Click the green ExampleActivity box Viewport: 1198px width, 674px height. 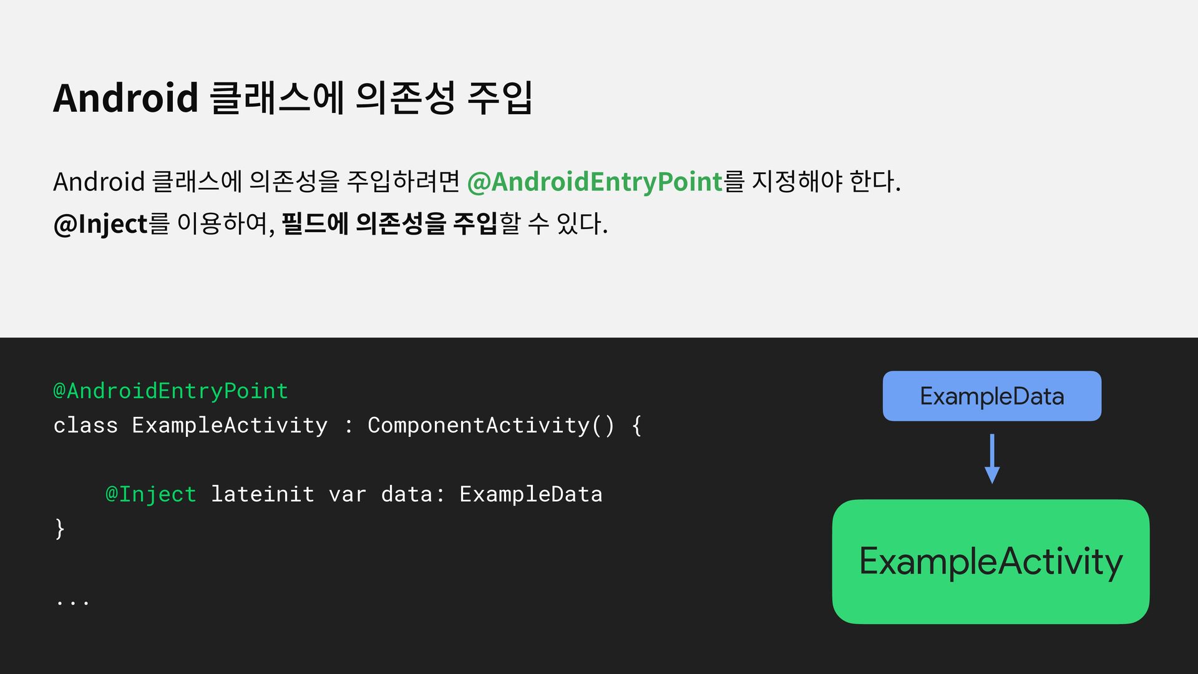pyautogui.click(x=990, y=561)
